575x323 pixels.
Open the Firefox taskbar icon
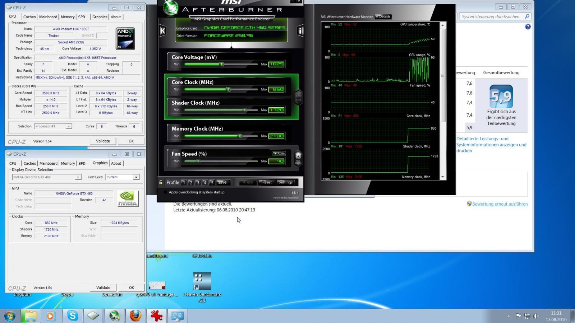coord(135,316)
